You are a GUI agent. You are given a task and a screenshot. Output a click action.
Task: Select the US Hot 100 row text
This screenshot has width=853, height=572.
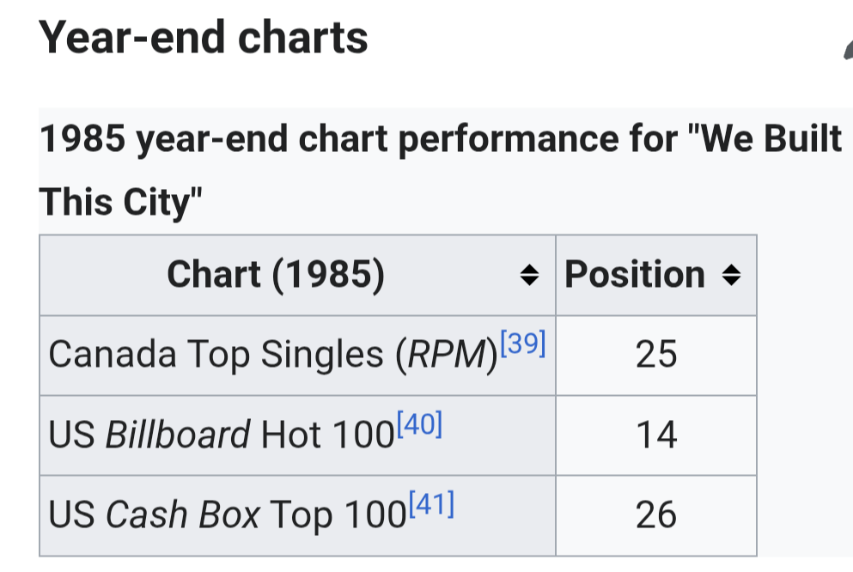coord(221,435)
